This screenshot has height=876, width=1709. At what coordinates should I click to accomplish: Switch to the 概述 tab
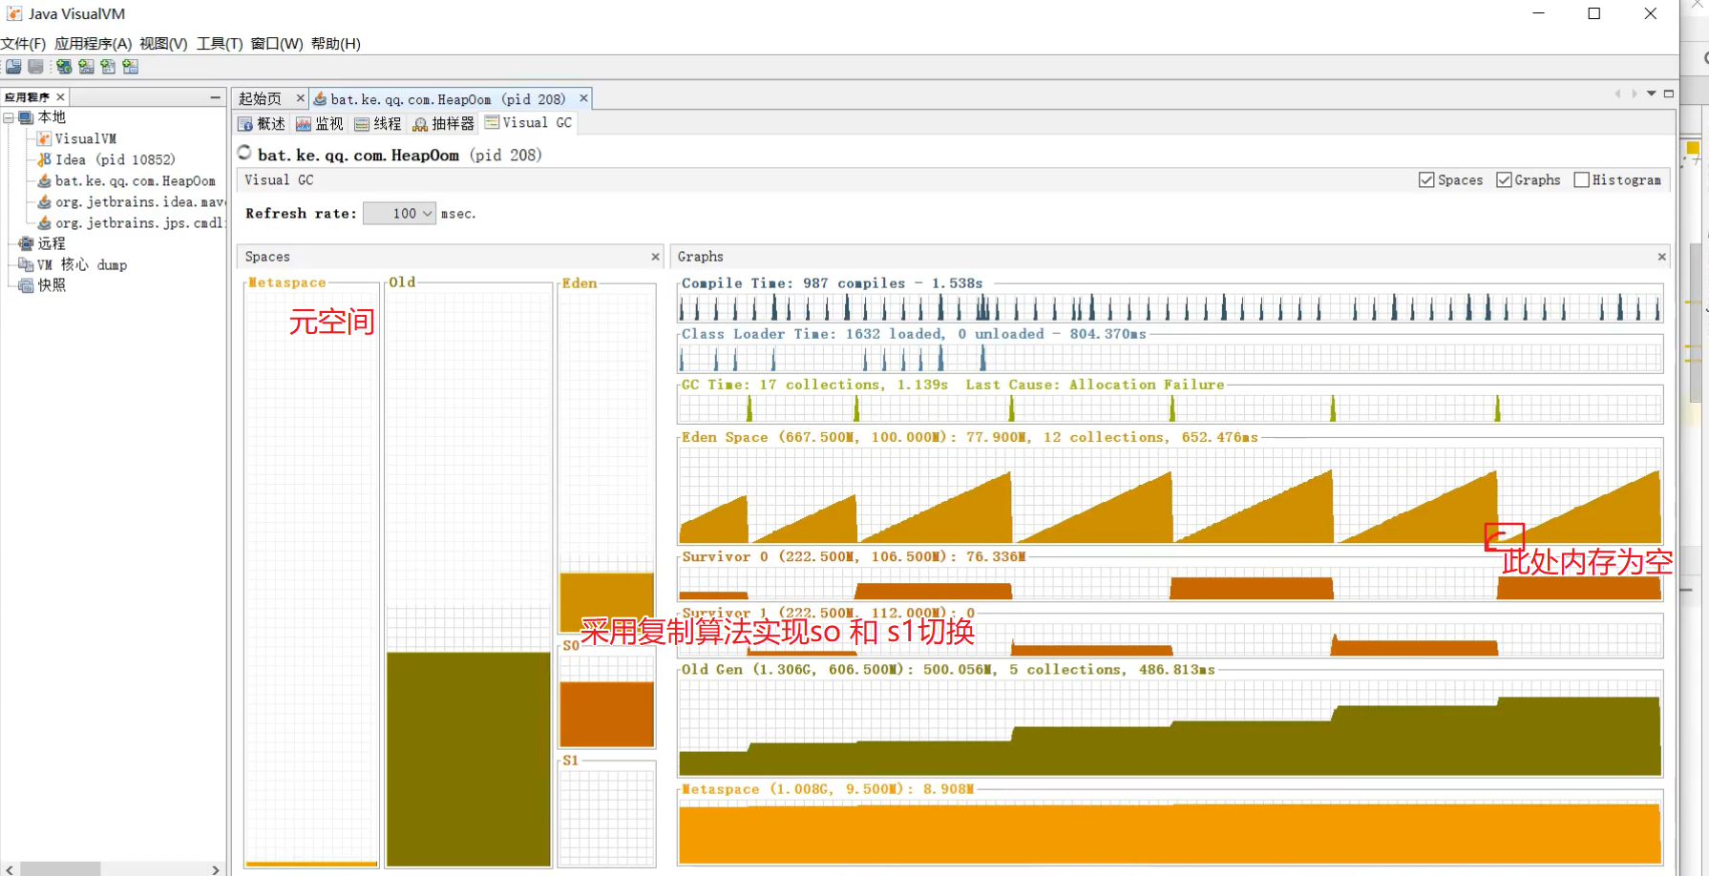(262, 124)
